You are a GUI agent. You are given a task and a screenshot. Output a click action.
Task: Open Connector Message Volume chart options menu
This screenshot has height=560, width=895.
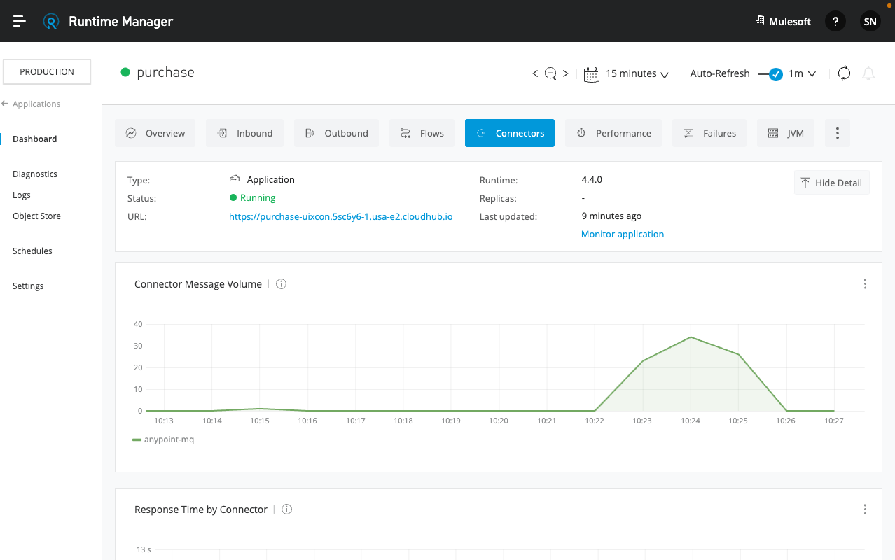[x=865, y=283]
